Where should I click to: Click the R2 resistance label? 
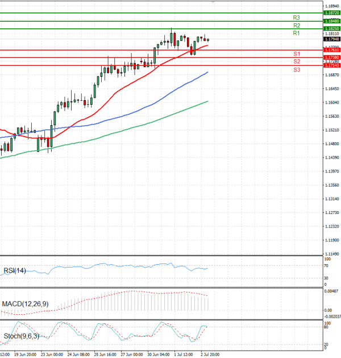point(297,26)
